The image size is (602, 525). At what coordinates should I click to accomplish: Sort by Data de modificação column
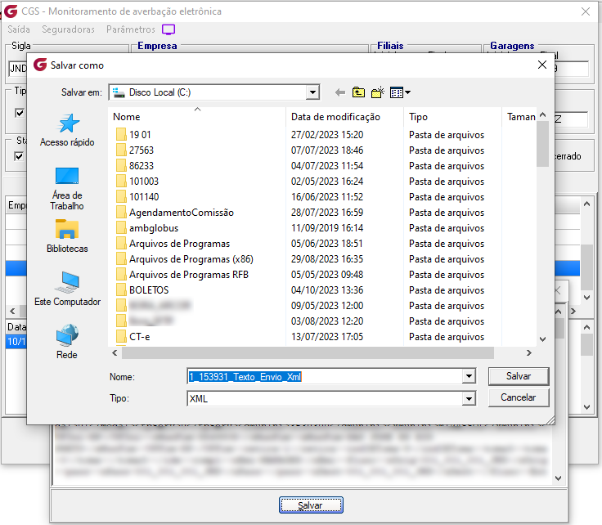[345, 117]
